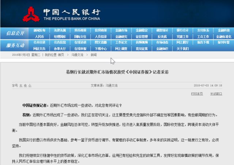Click 沟通交流 in the breadcrumb trail
234x165 pixels.
pos(77,55)
